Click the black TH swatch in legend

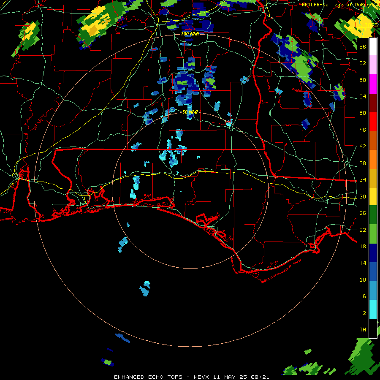point(373,328)
